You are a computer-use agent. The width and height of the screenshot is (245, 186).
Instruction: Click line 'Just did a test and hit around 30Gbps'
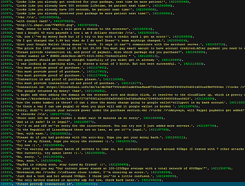tap(89, 176)
